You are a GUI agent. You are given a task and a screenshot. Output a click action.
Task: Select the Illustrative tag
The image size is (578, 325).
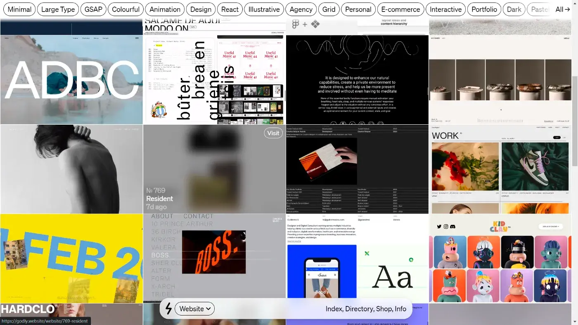pos(264,9)
